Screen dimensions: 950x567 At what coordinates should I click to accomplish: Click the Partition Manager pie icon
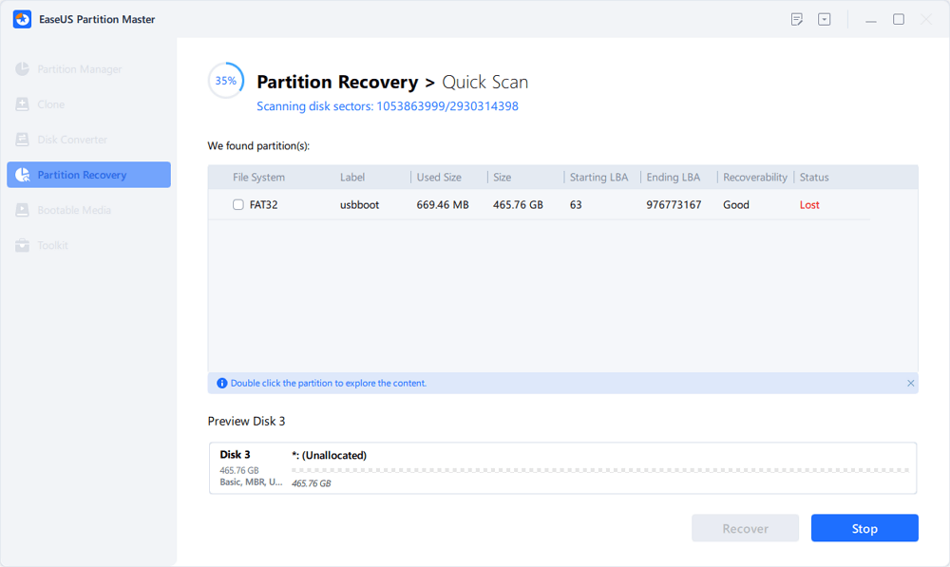tap(23, 69)
